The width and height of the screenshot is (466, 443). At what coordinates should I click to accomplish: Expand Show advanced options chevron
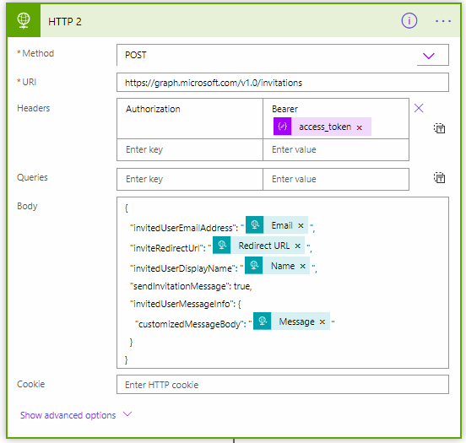click(x=127, y=414)
